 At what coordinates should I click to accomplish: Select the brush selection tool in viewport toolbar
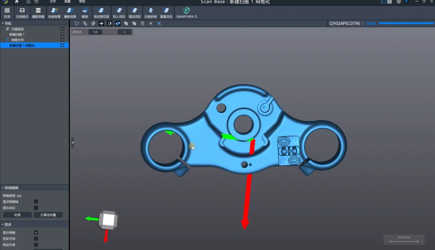[93, 24]
